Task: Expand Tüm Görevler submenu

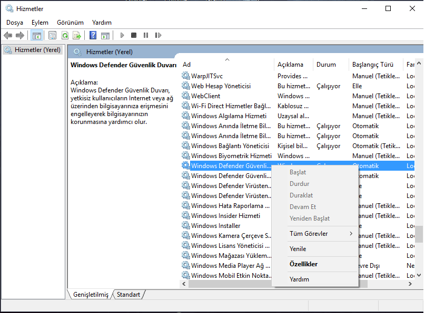Action: click(x=315, y=234)
